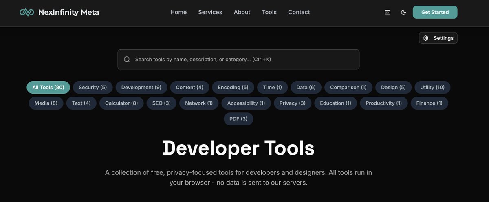Filter tools by Text (4)
The width and height of the screenshot is (489, 202).
click(81, 103)
